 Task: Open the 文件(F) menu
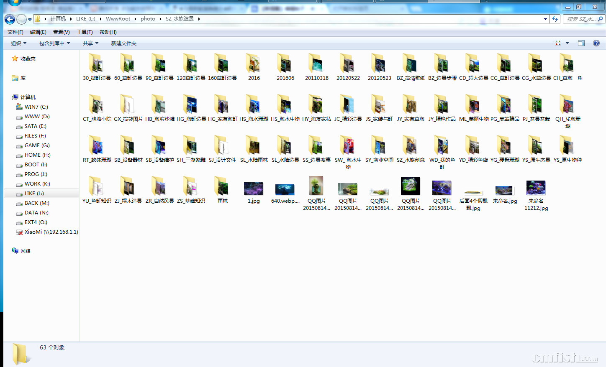[15, 32]
